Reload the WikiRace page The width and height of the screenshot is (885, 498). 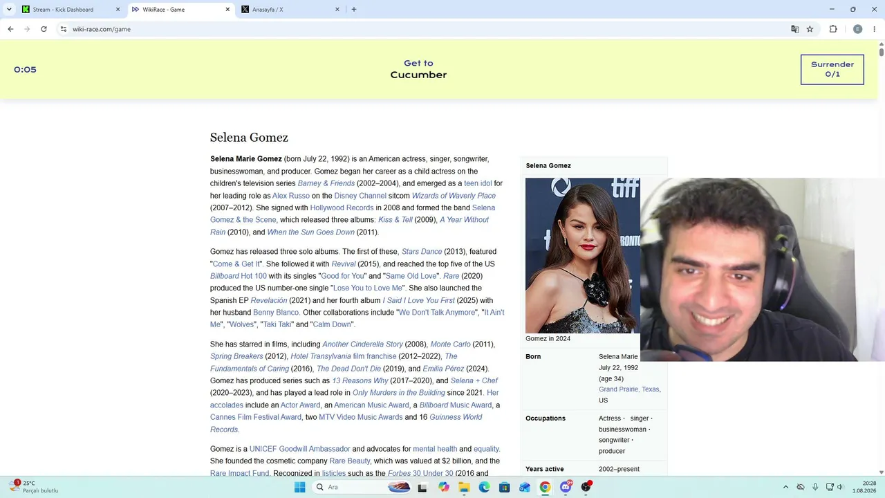pyautogui.click(x=44, y=29)
